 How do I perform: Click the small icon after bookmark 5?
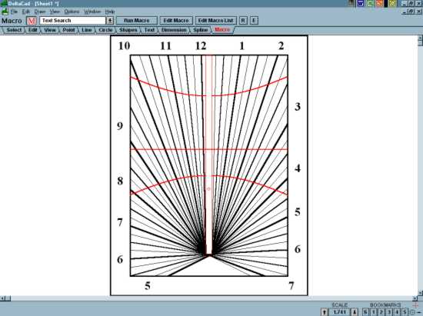(x=412, y=312)
